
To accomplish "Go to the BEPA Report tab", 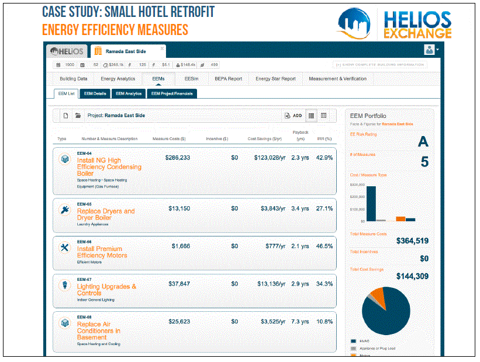I will point(228,79).
